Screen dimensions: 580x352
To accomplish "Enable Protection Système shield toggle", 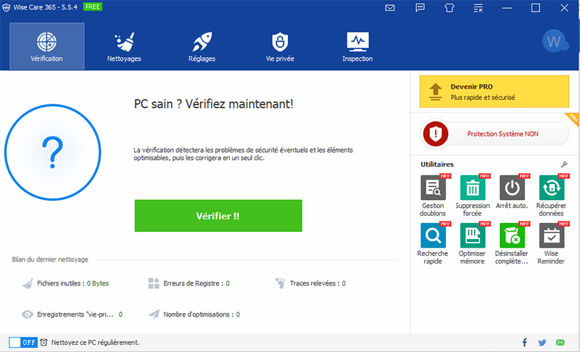I will (x=494, y=134).
